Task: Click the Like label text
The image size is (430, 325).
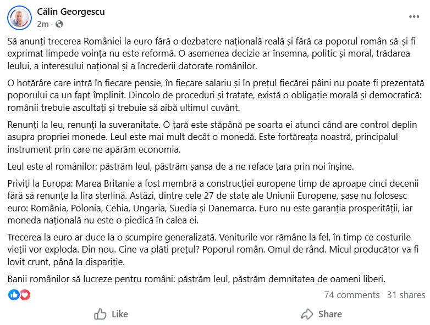Action: pos(120,314)
